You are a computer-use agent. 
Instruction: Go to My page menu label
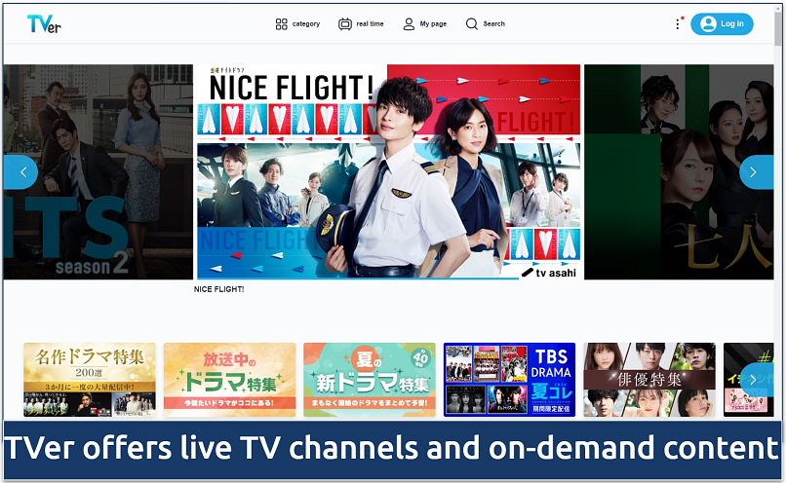tap(433, 24)
